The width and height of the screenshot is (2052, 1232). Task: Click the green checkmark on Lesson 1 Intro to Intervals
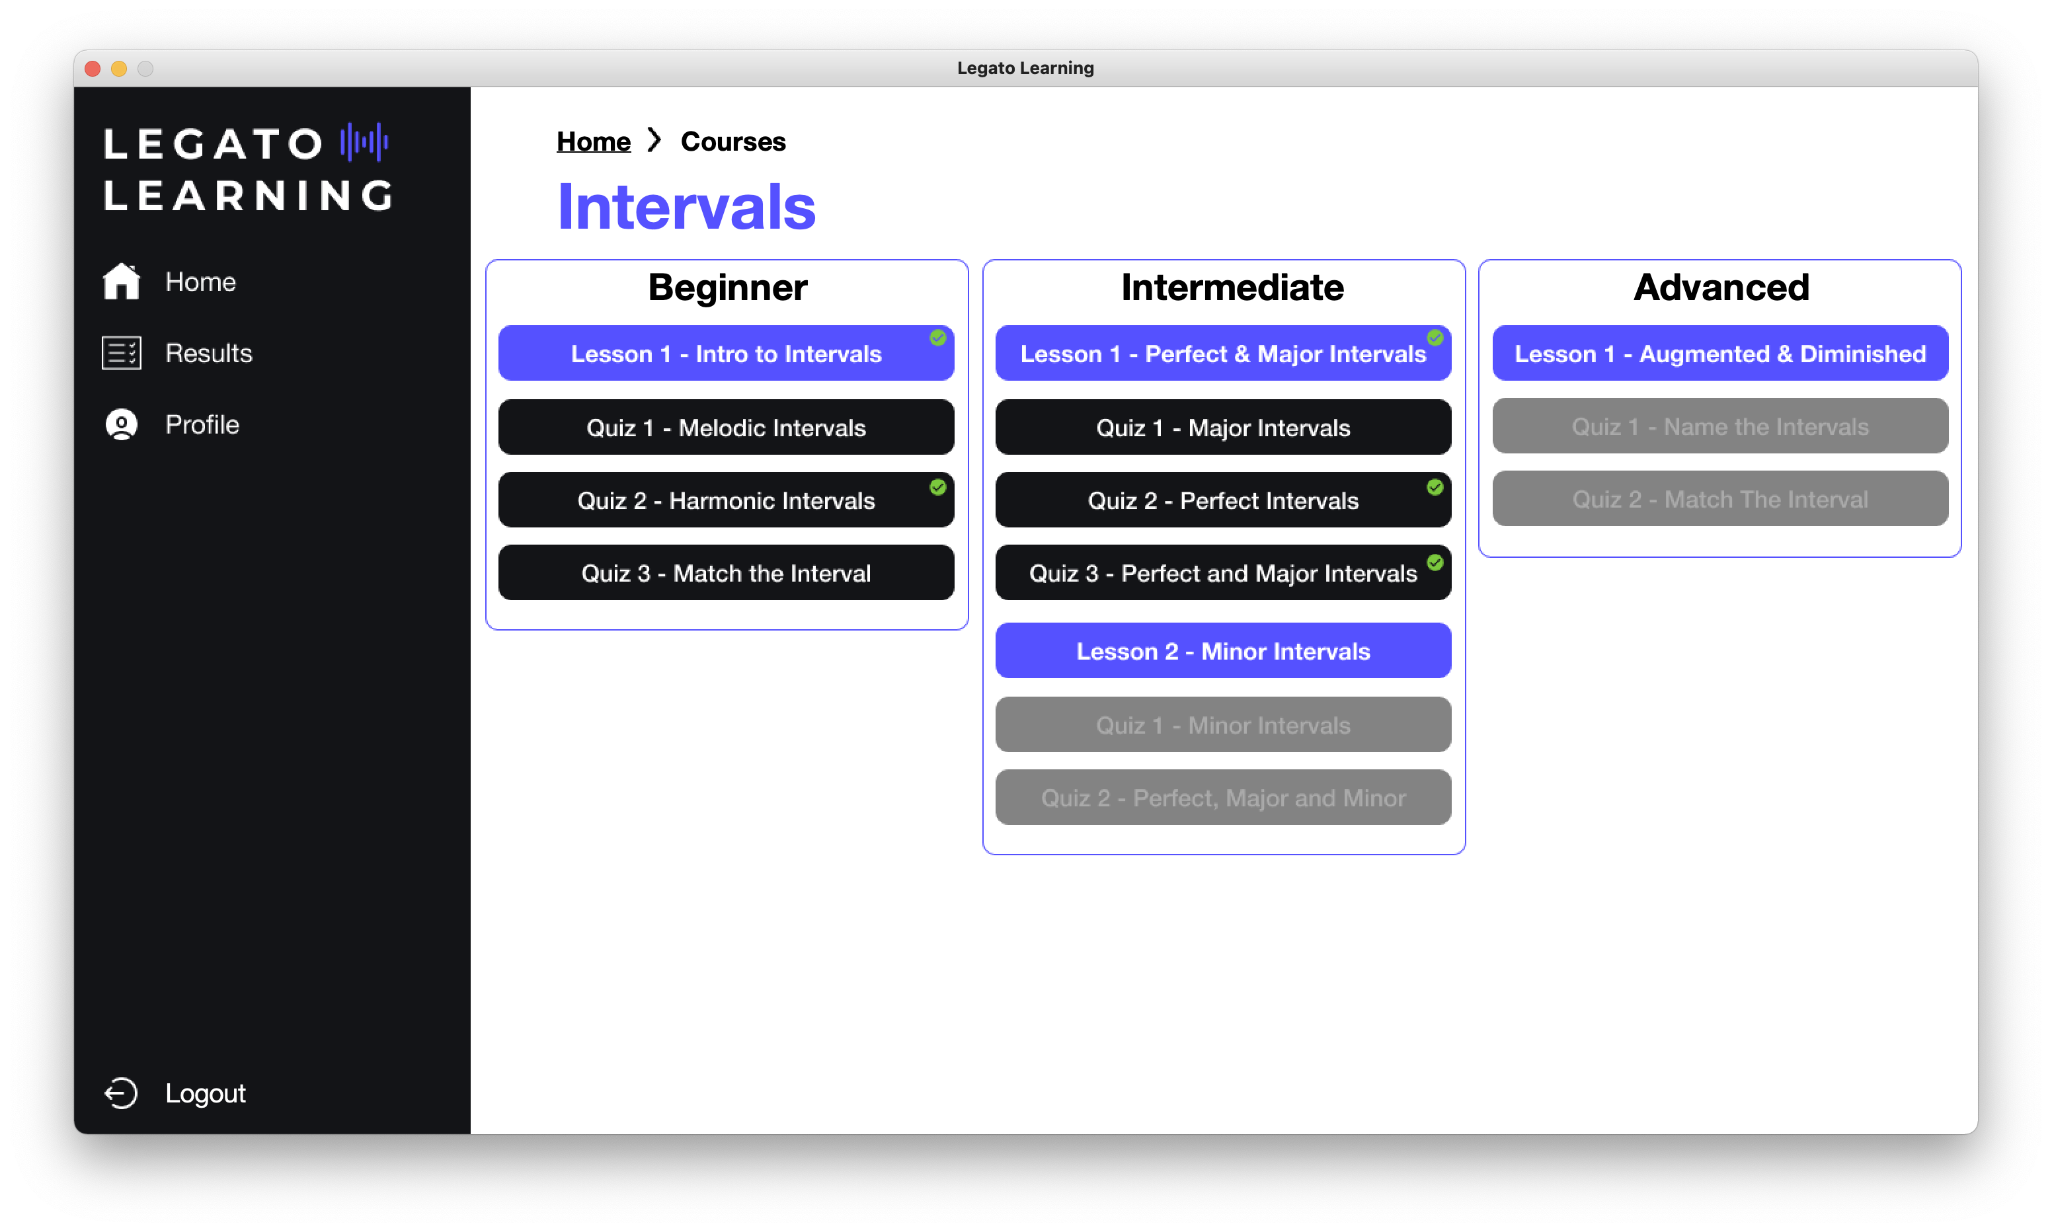click(938, 337)
